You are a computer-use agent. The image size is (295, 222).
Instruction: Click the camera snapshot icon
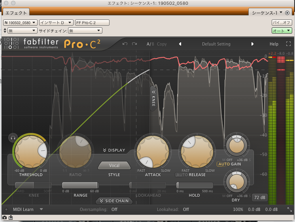(x=4, y=218)
